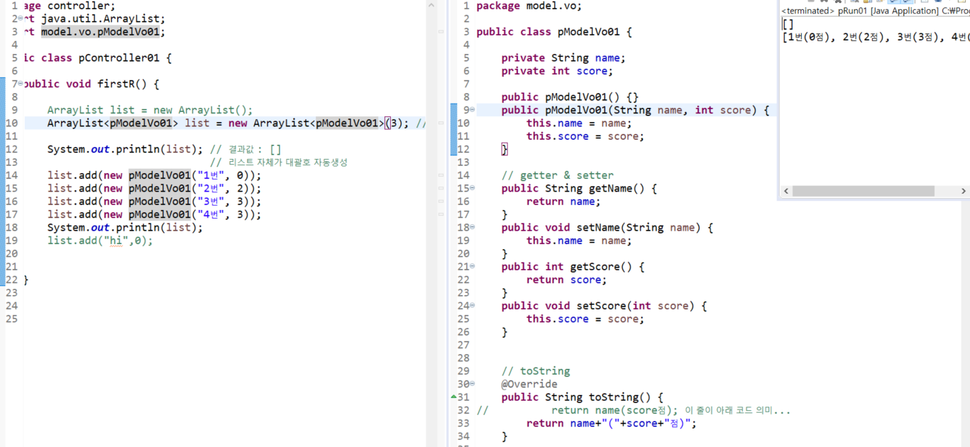This screenshot has width=970, height=447.
Task: Click the 'ArrayList list = new ArrayList();' line
Action: click(150, 110)
